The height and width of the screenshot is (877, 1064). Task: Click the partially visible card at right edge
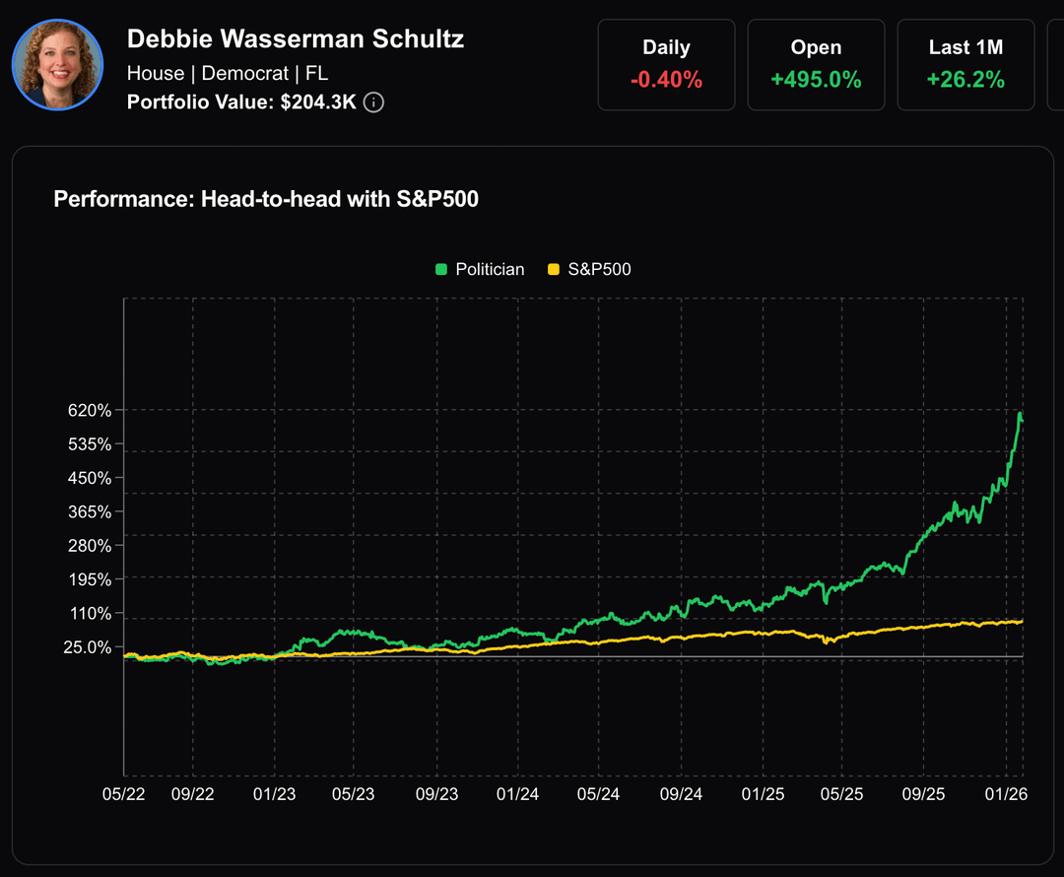point(1054,64)
